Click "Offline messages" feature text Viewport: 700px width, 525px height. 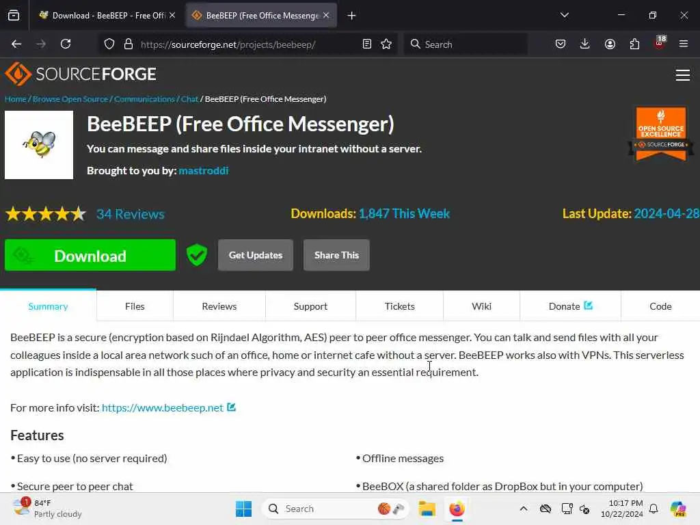(403, 459)
